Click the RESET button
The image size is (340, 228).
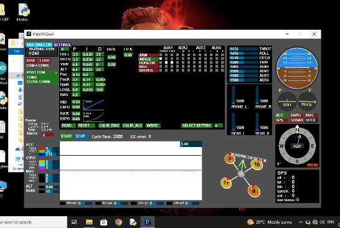point(86,126)
